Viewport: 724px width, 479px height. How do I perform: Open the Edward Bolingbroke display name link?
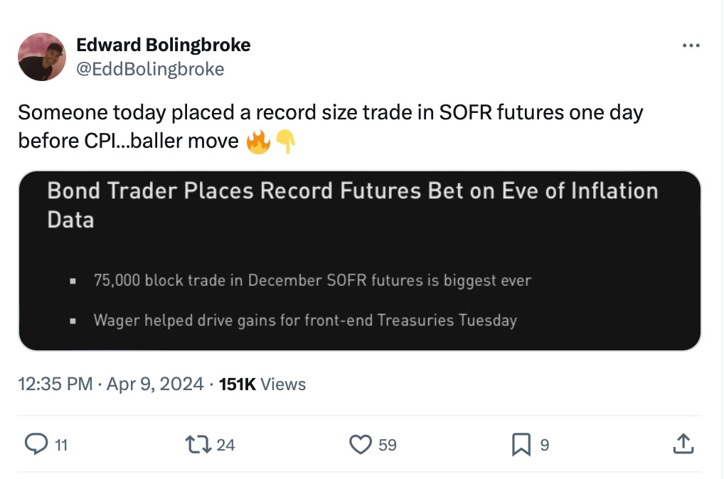(163, 45)
